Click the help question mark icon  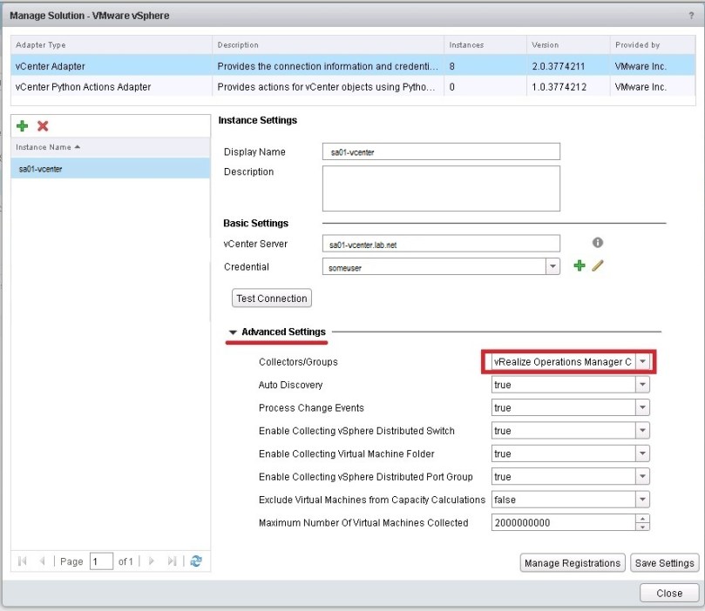[x=691, y=15]
